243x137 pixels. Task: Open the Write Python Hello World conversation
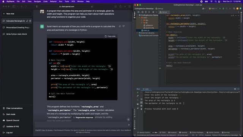pyautogui.click(x=17, y=34)
